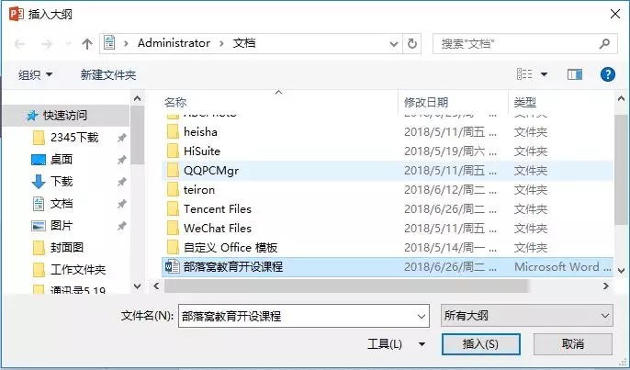Open the help question mark icon

point(608,74)
